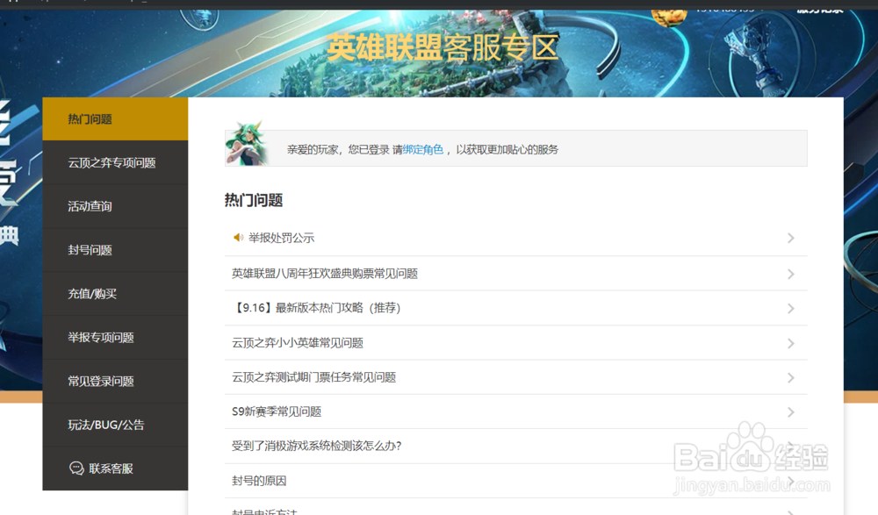Click the champion avatar in the login banner
This screenshot has width=878, height=515.
pos(245,143)
